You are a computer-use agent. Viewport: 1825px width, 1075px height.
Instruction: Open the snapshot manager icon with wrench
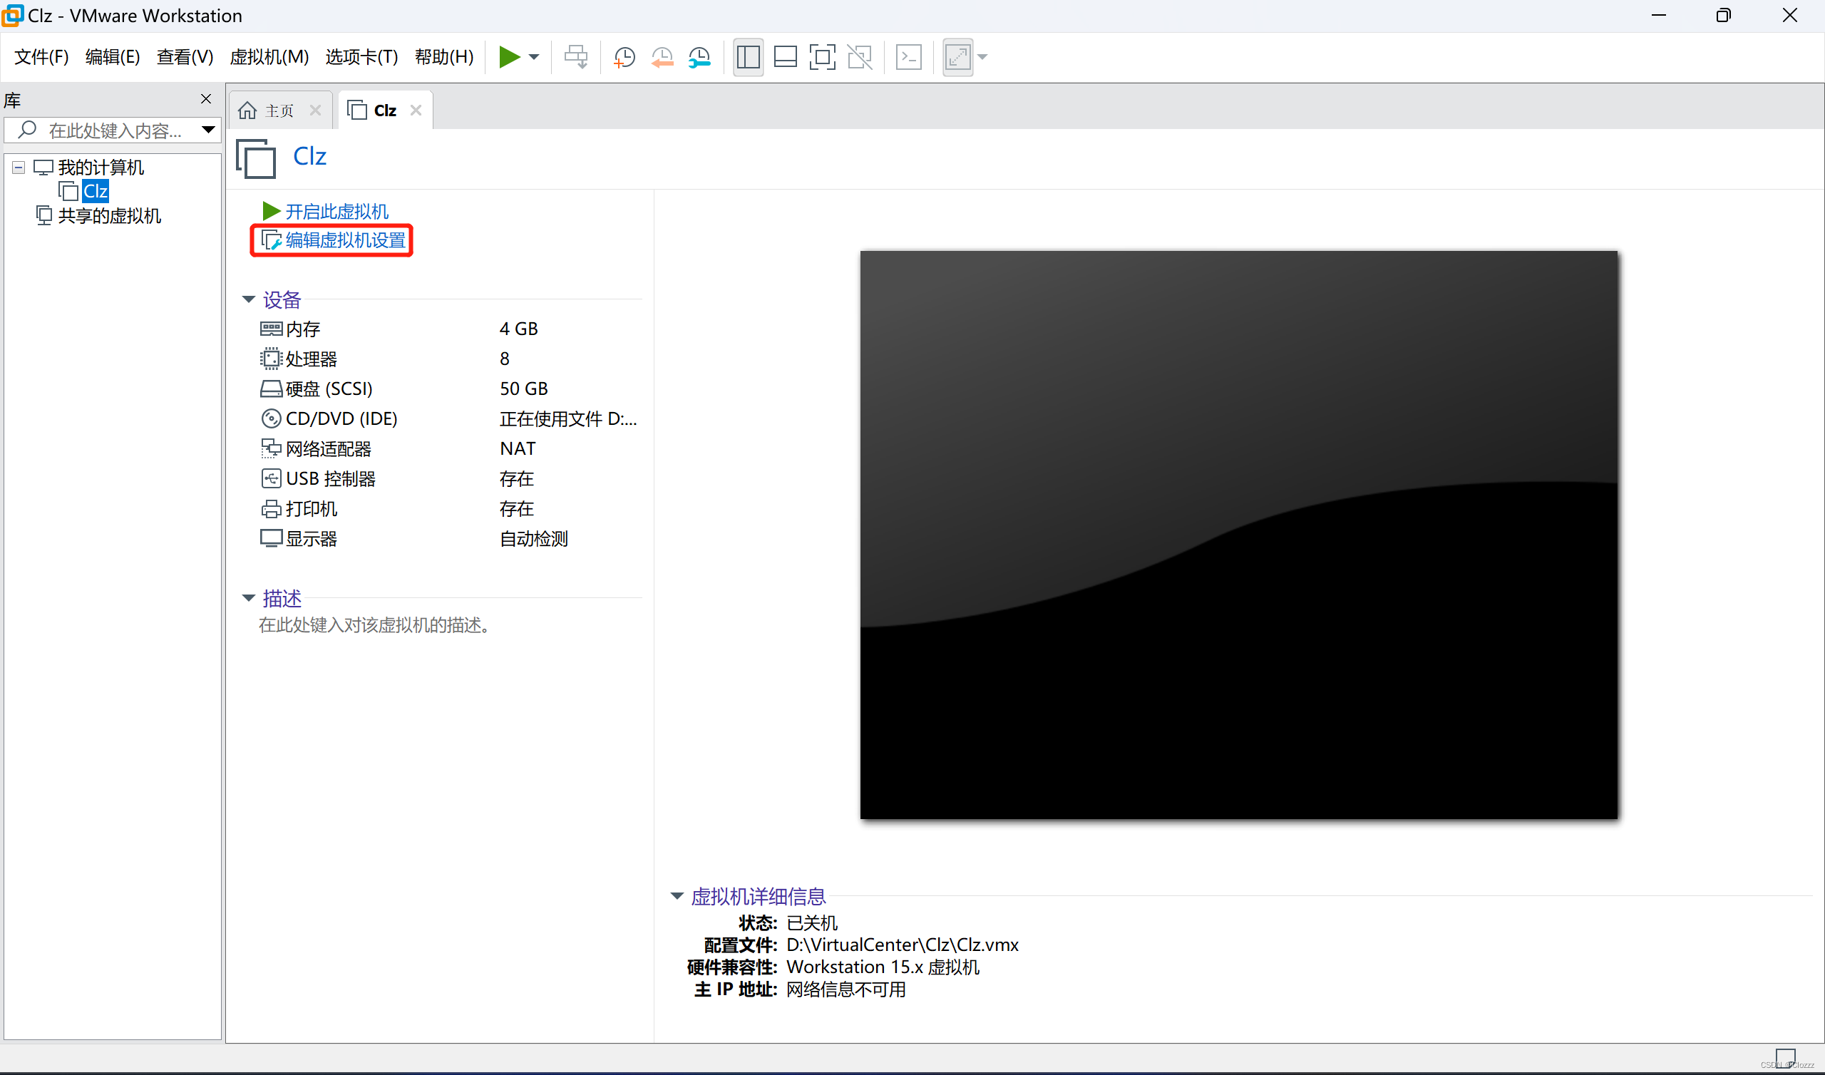point(699,56)
